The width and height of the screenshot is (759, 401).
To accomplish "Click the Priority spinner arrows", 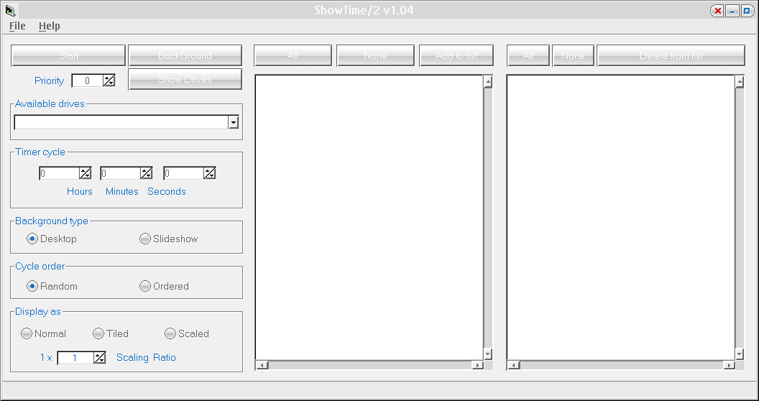I will [109, 80].
